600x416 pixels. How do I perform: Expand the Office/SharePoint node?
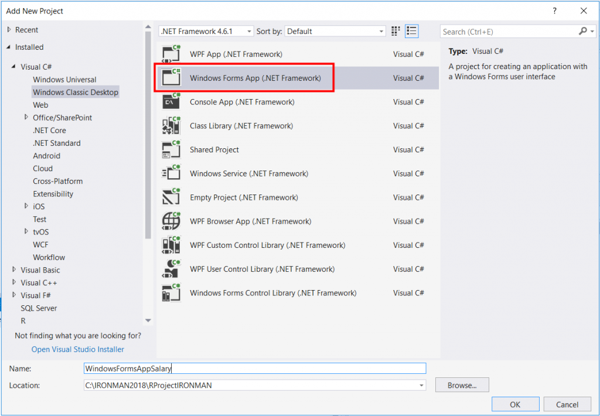pos(26,117)
